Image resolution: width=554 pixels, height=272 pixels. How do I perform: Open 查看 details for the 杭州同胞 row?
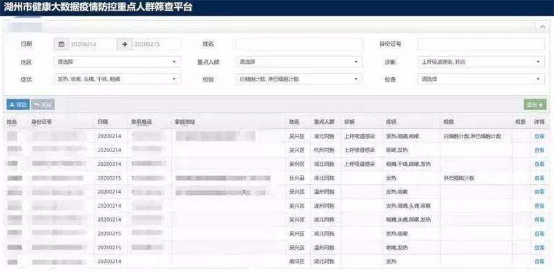pos(539,150)
